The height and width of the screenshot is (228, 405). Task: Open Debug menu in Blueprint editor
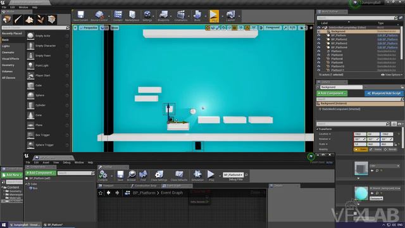(x=66, y=162)
